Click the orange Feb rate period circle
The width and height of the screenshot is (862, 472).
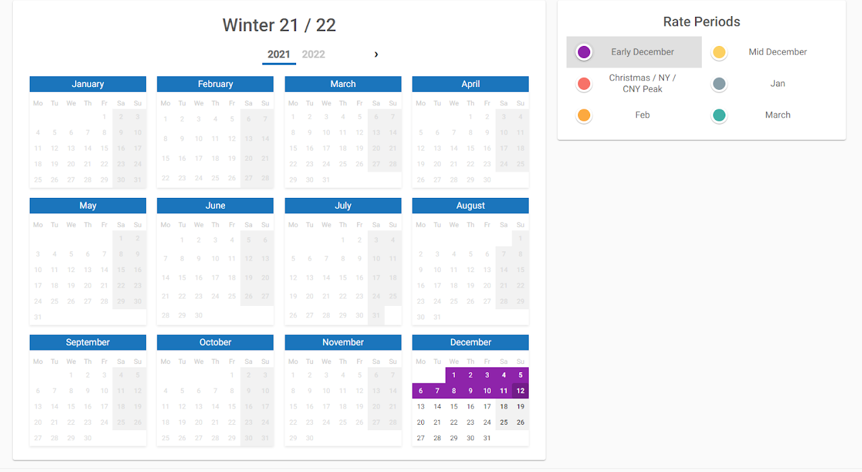coord(583,115)
